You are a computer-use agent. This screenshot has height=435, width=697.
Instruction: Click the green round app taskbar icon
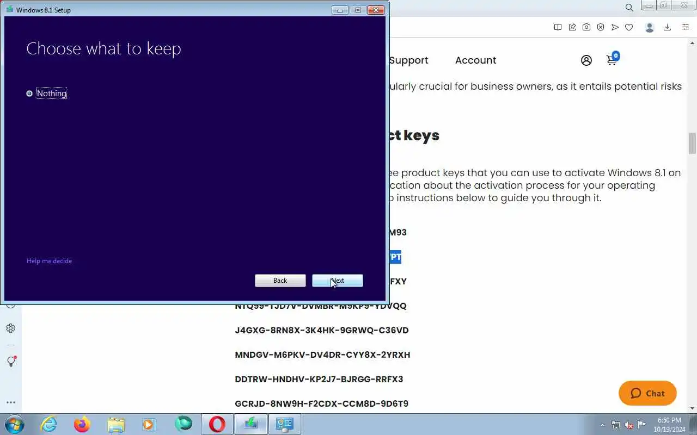pos(184,424)
